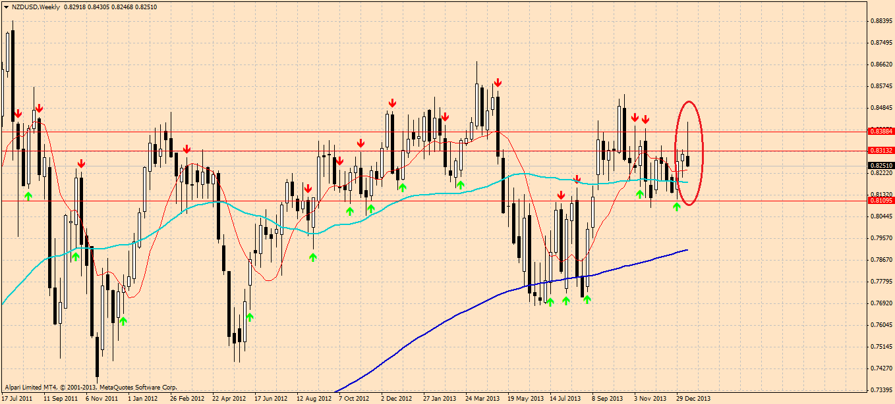Expand the triangle arrow beside NZDUSD,Weekly
The height and width of the screenshot is (404, 895).
point(6,6)
